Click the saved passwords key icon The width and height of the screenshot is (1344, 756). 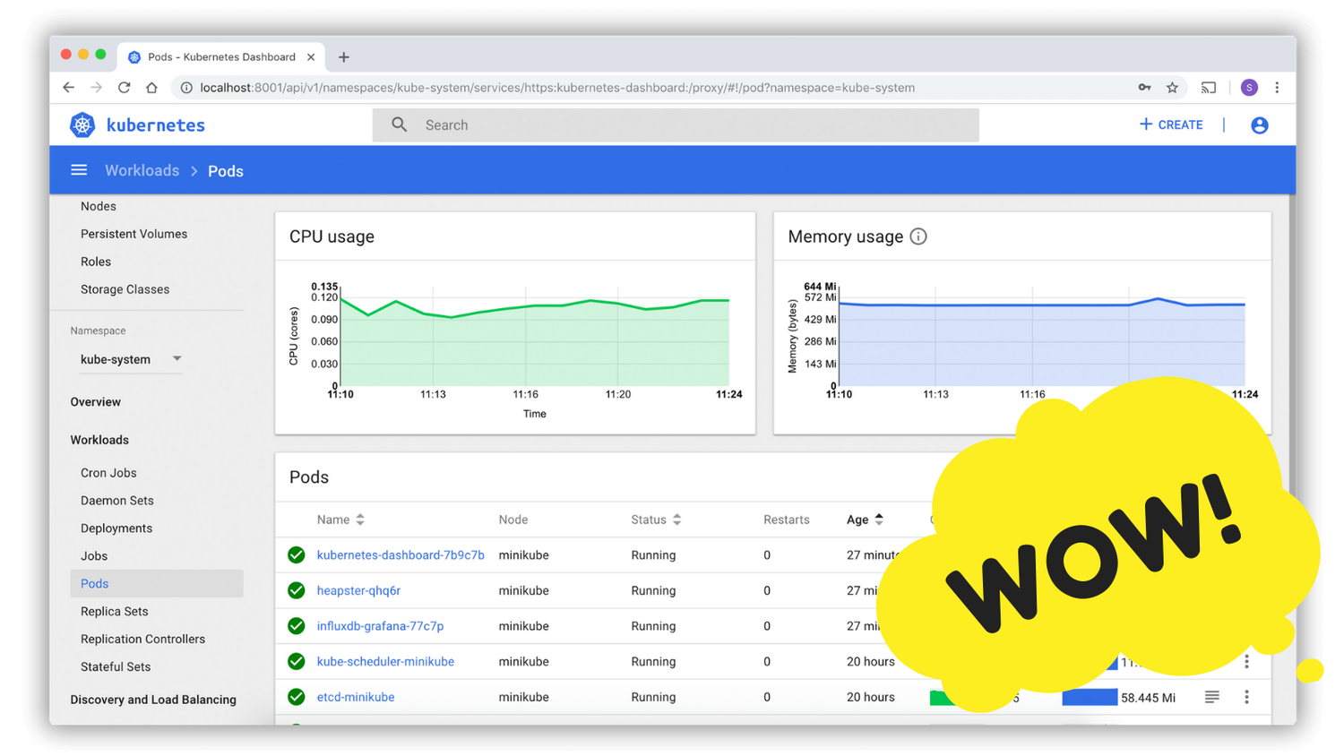pos(1144,88)
